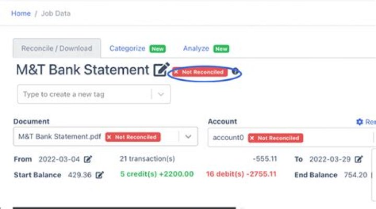The height and width of the screenshot is (209, 376).
Task: Click the 16 debit(s) -2755.11 text
Action: 241,174
